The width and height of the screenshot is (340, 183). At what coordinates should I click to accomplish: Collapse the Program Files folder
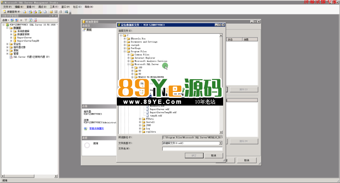click(x=125, y=51)
